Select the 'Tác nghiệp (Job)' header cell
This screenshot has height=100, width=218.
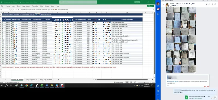click(80, 20)
